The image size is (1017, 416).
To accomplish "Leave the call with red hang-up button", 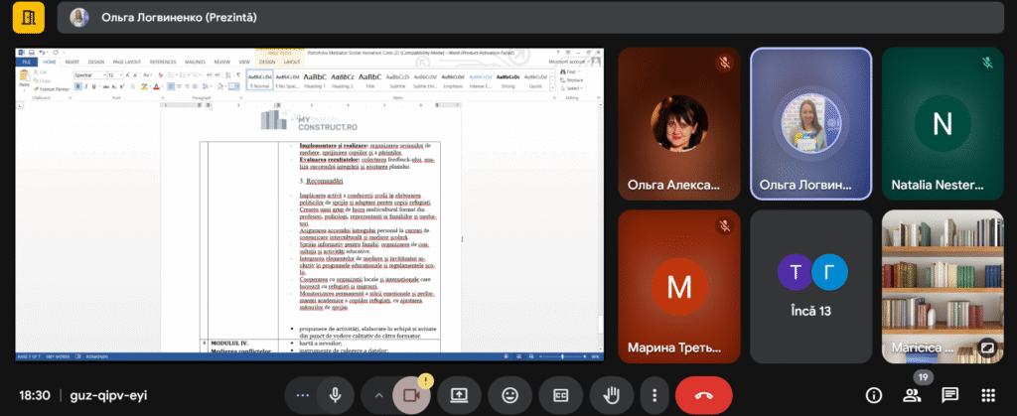I will coord(704,395).
